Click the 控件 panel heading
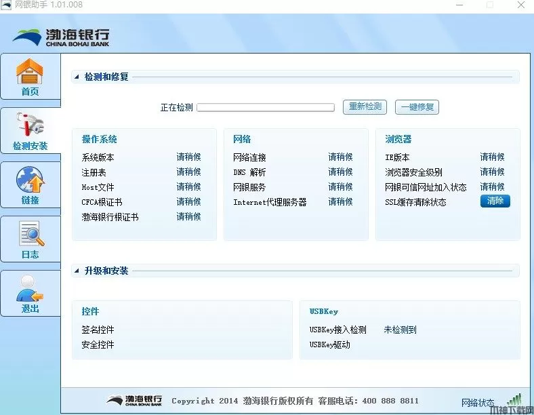The height and width of the screenshot is (415, 534). [x=90, y=311]
